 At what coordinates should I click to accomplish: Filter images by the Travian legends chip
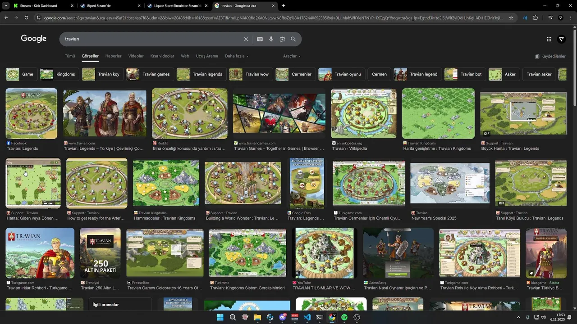tap(201, 74)
